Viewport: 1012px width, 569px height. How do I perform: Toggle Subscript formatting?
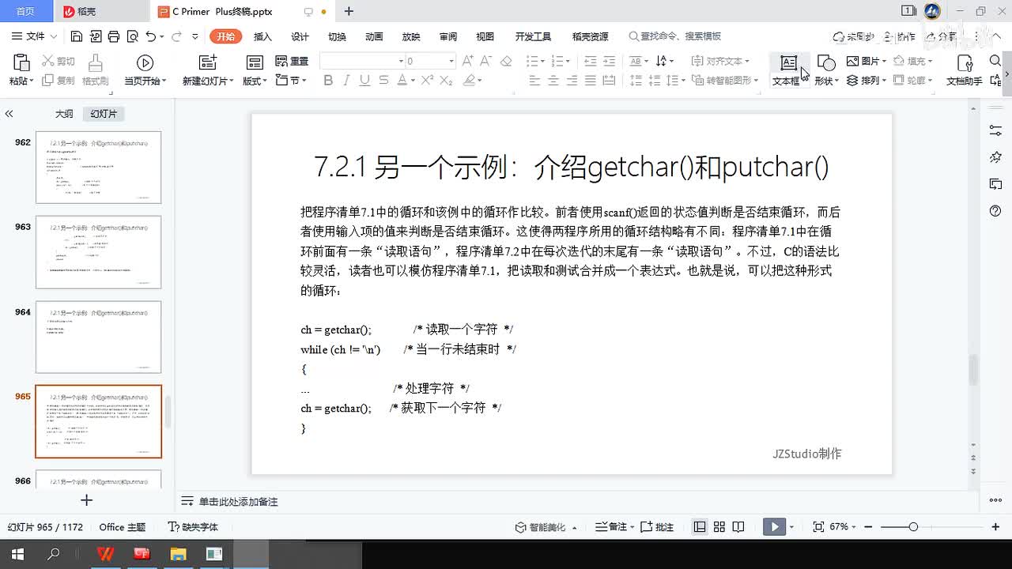click(446, 81)
